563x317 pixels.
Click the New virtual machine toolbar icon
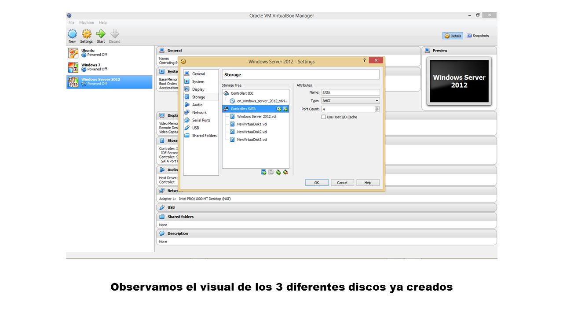[72, 34]
